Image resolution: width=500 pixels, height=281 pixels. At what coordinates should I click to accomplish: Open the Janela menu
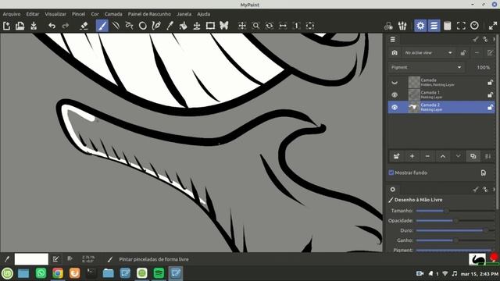pyautogui.click(x=184, y=14)
